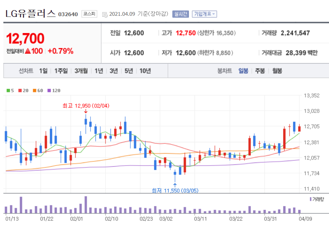
Task: Click the 하한가 8,850 lower limit text
Action: 215,53
